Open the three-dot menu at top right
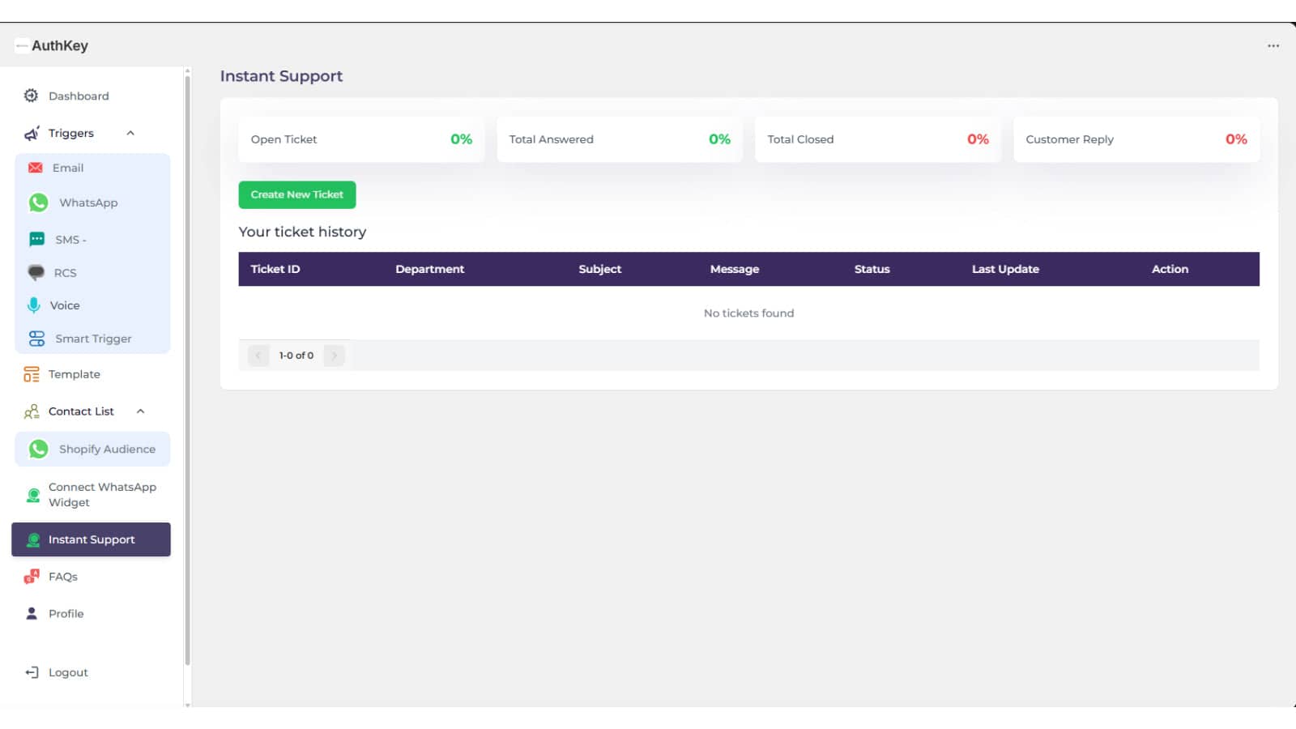 pyautogui.click(x=1273, y=46)
